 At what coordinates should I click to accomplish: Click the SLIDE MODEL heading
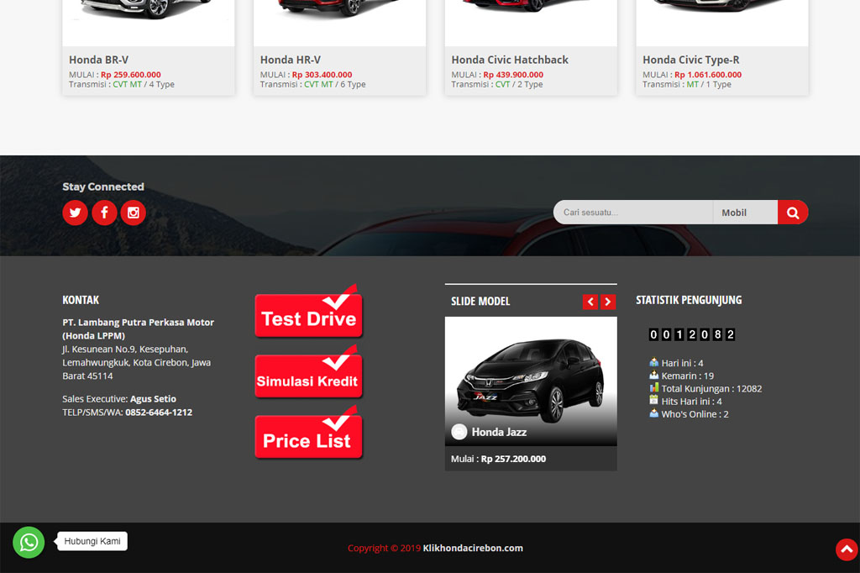coord(480,302)
